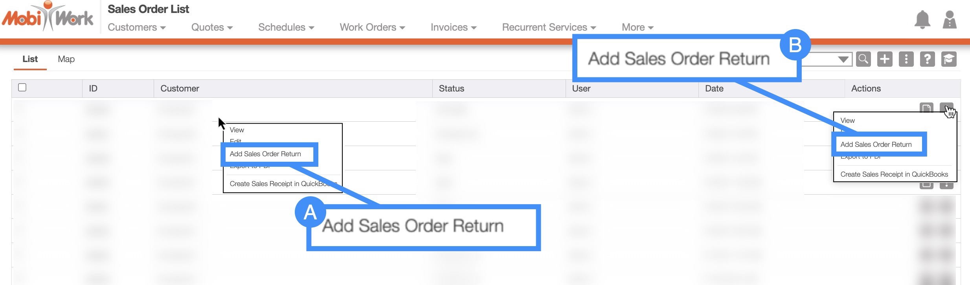
Task: Open the toolbar three-dot options icon
Action: pyautogui.click(x=906, y=59)
